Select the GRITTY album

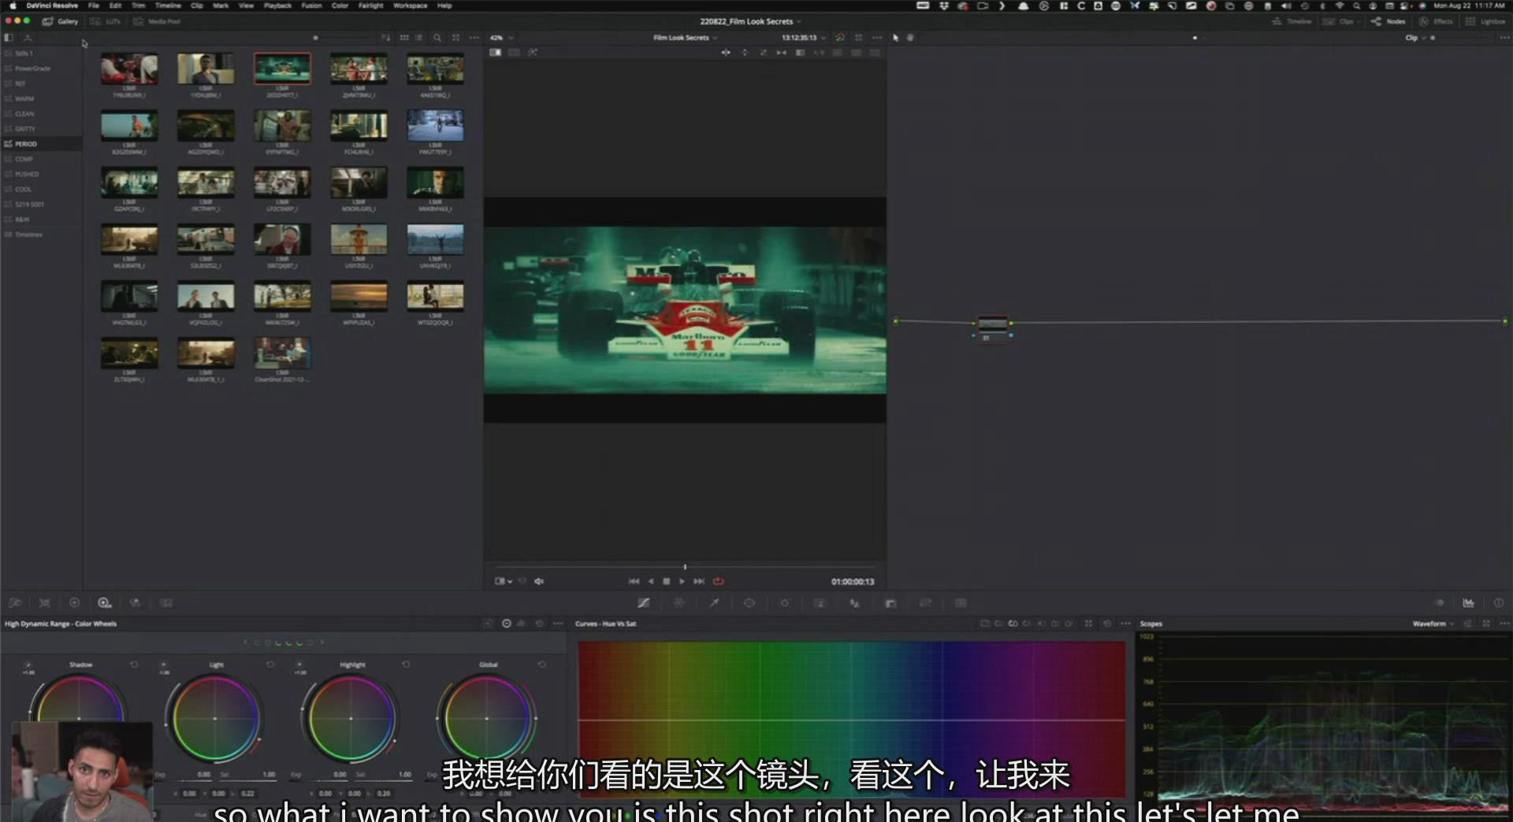point(41,128)
